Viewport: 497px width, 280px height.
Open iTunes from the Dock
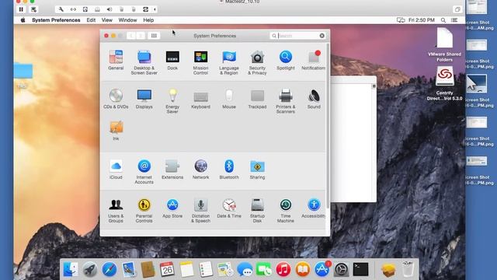pyautogui.click(x=283, y=270)
